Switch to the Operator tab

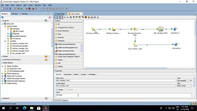(x=14, y=14)
